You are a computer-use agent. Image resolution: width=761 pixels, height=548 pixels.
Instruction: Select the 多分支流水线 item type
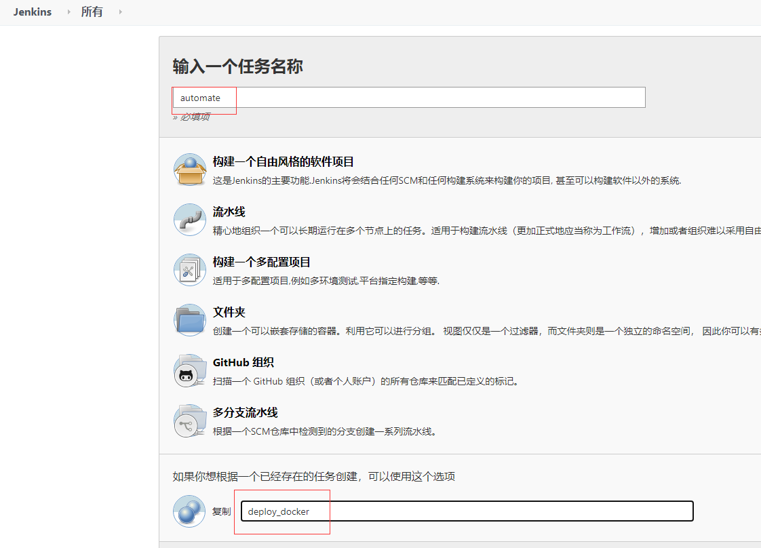pyautogui.click(x=245, y=412)
